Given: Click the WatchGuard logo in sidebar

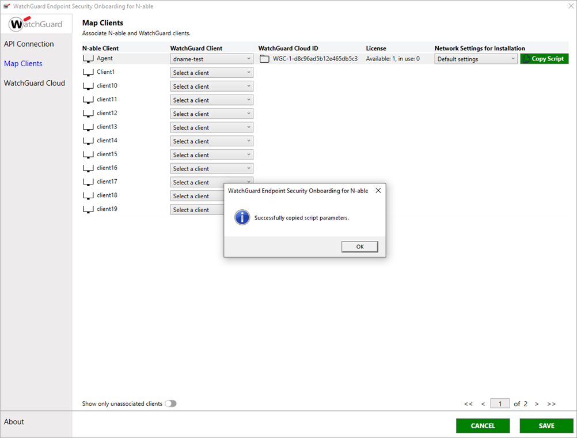Looking at the screenshot, I should (x=36, y=24).
